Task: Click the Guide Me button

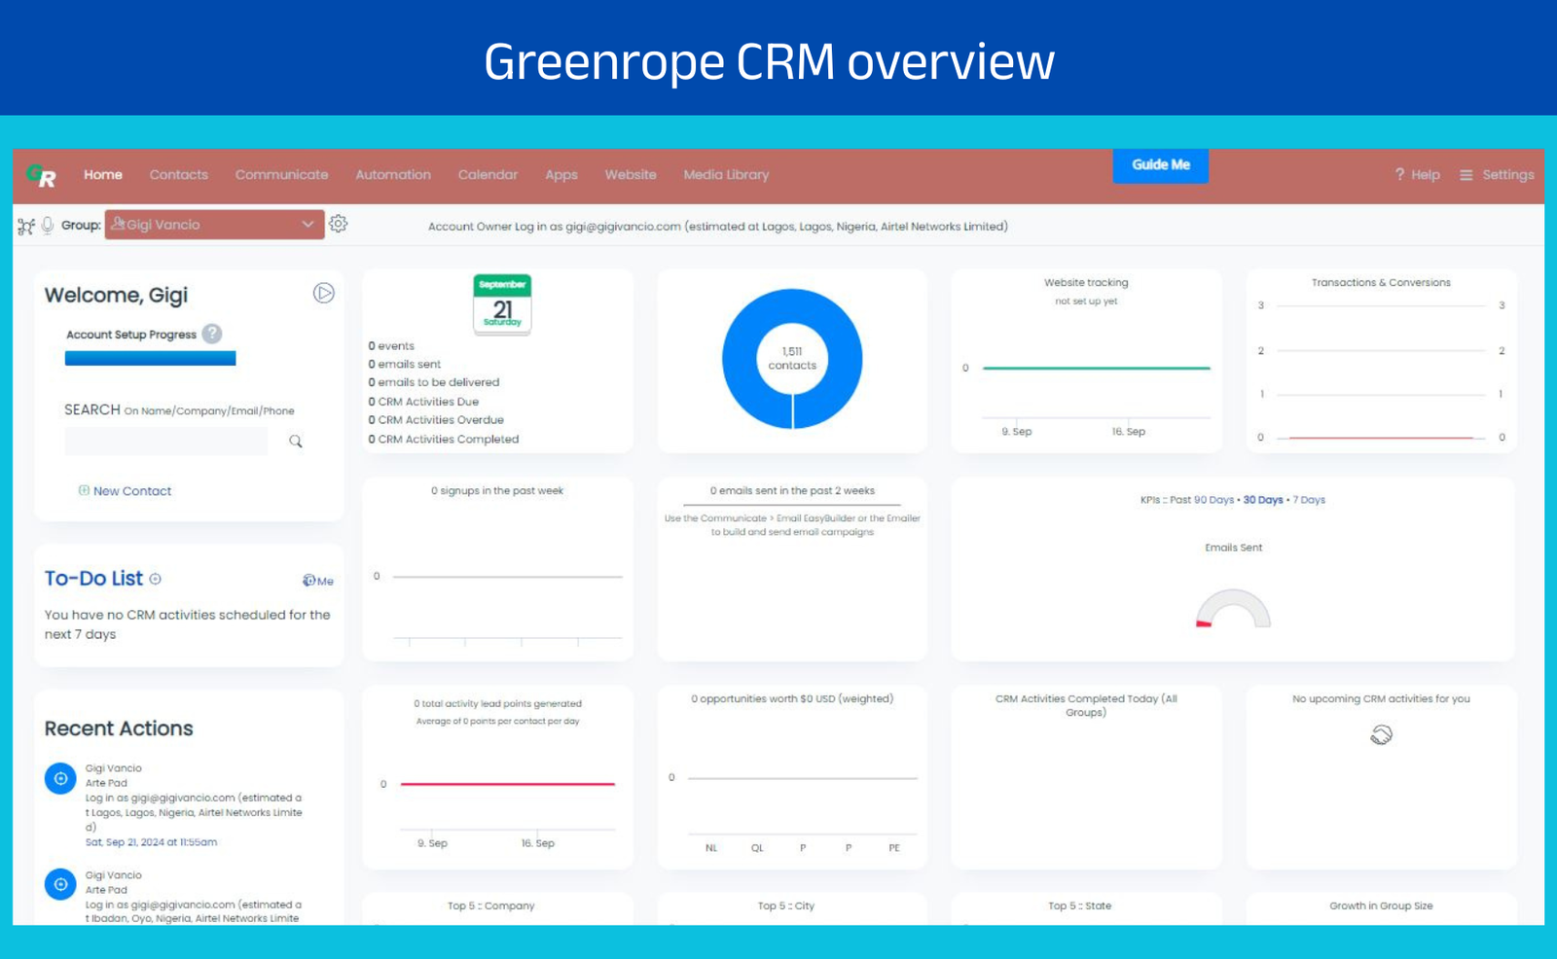Action: tap(1160, 165)
